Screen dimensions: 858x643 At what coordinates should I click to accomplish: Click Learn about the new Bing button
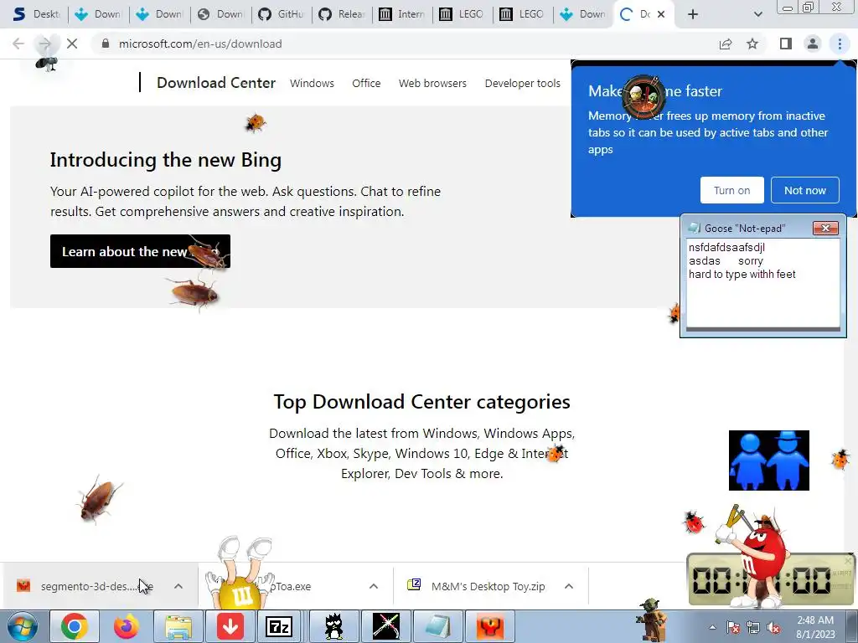(x=140, y=251)
